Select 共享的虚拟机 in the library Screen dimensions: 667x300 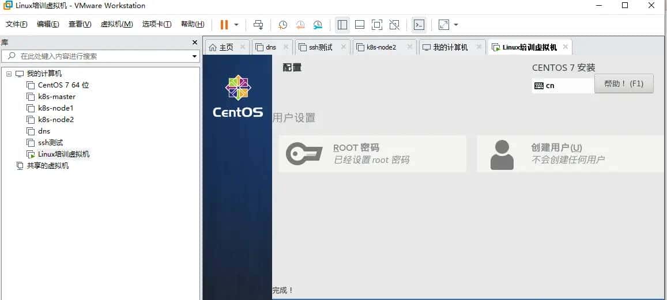[48, 166]
